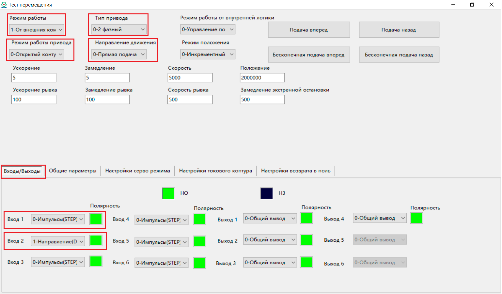Open the Вход 2 function dropdown
The image size is (502, 294).
point(58,241)
